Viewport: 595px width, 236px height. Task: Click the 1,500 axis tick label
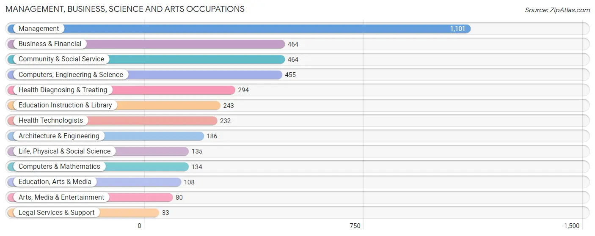[x=572, y=226]
